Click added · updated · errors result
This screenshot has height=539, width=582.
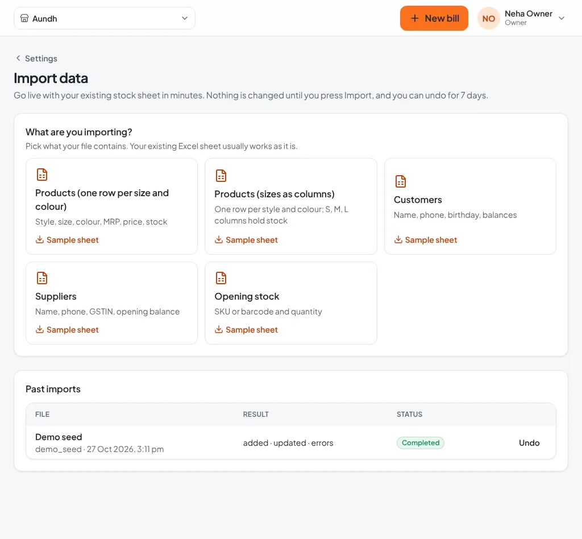click(288, 443)
